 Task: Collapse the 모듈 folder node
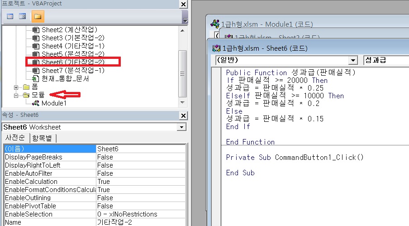(17, 95)
